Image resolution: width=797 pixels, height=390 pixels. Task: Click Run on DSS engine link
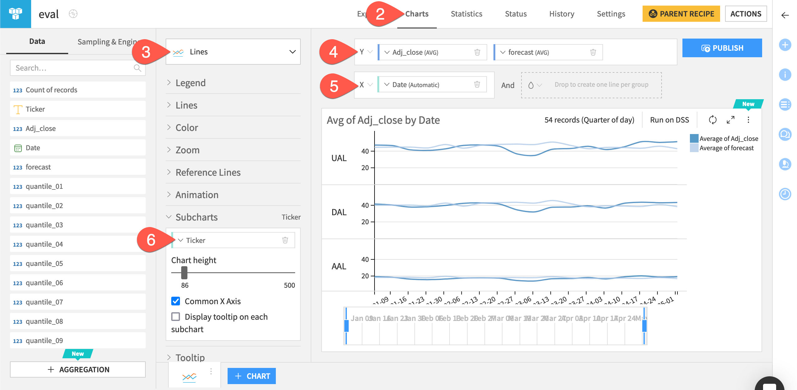click(x=670, y=120)
